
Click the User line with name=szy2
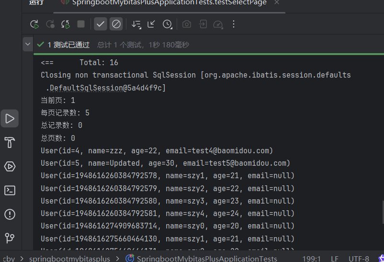pyautogui.click(x=168, y=188)
